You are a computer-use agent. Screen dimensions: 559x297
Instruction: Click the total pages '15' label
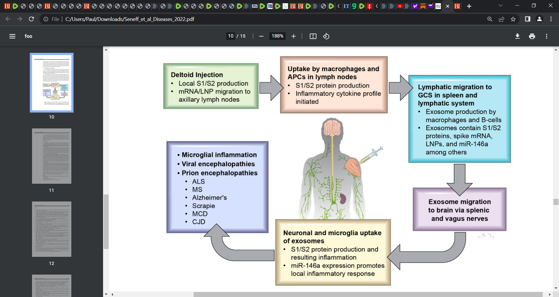(243, 36)
